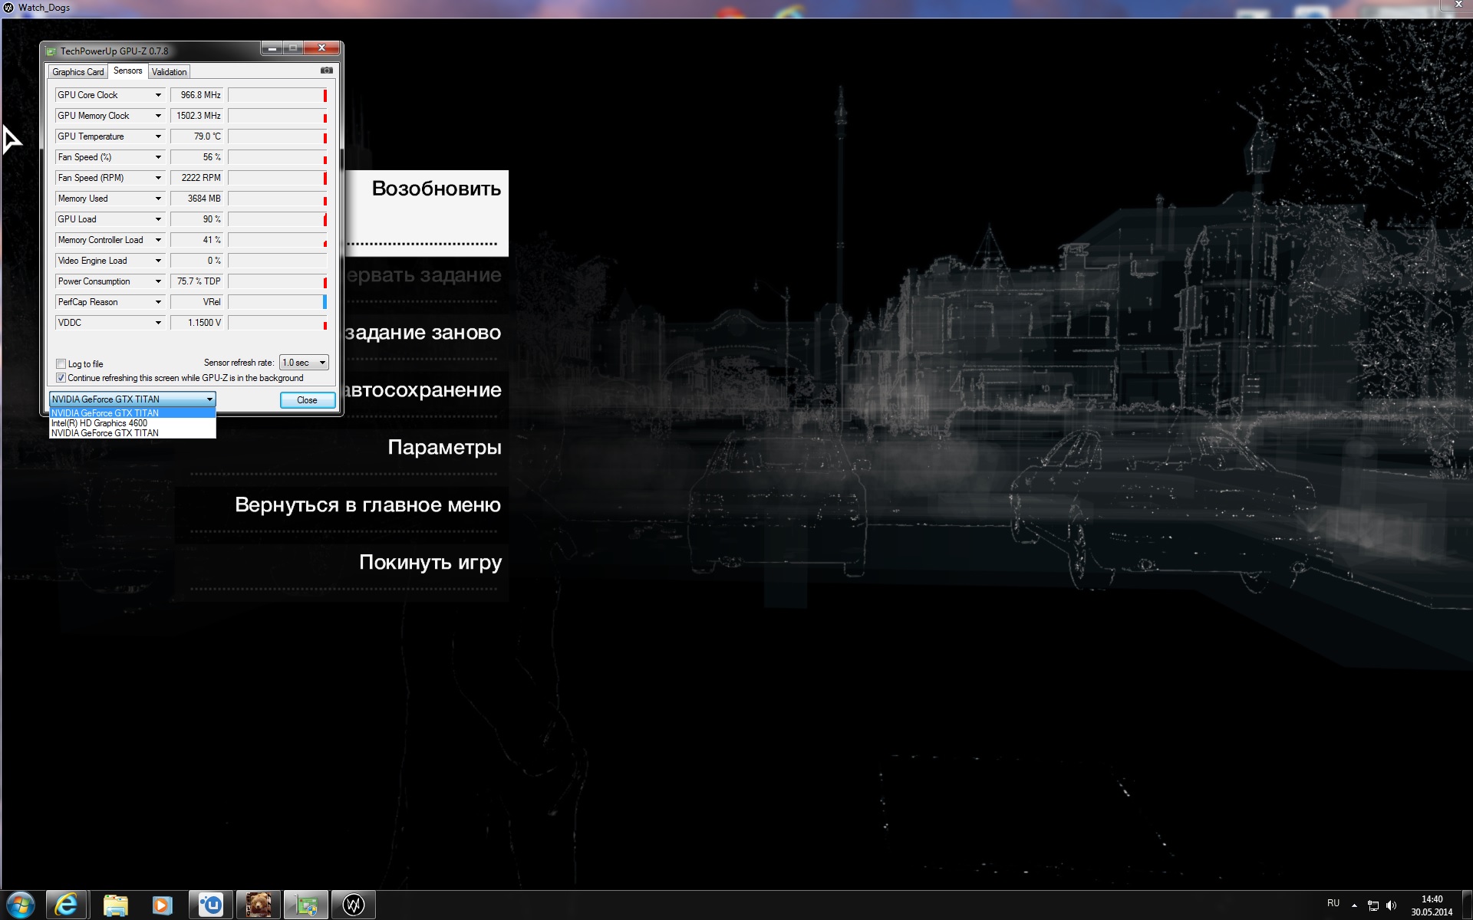This screenshot has height=920, width=1473.
Task: Uncheck continue refreshing in background option
Action: (x=61, y=378)
